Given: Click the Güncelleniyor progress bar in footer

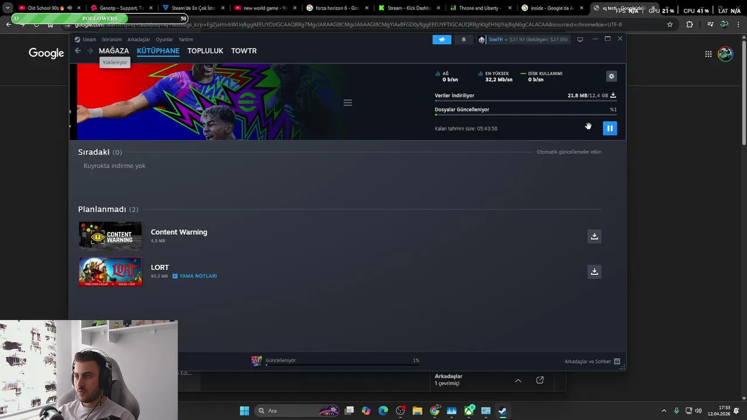Looking at the screenshot, I should [x=343, y=365].
